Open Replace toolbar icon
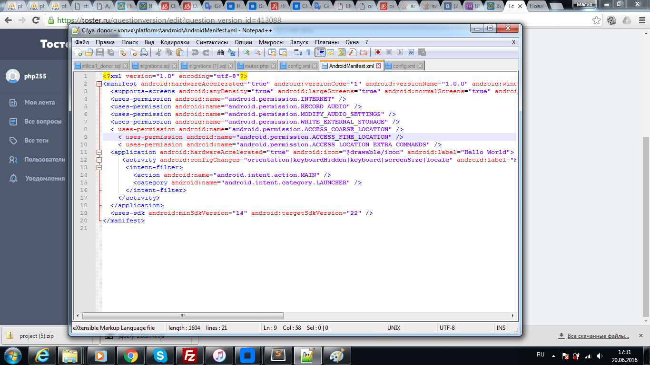 (x=231, y=52)
